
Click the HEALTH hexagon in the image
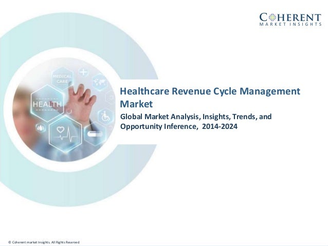click(47, 103)
